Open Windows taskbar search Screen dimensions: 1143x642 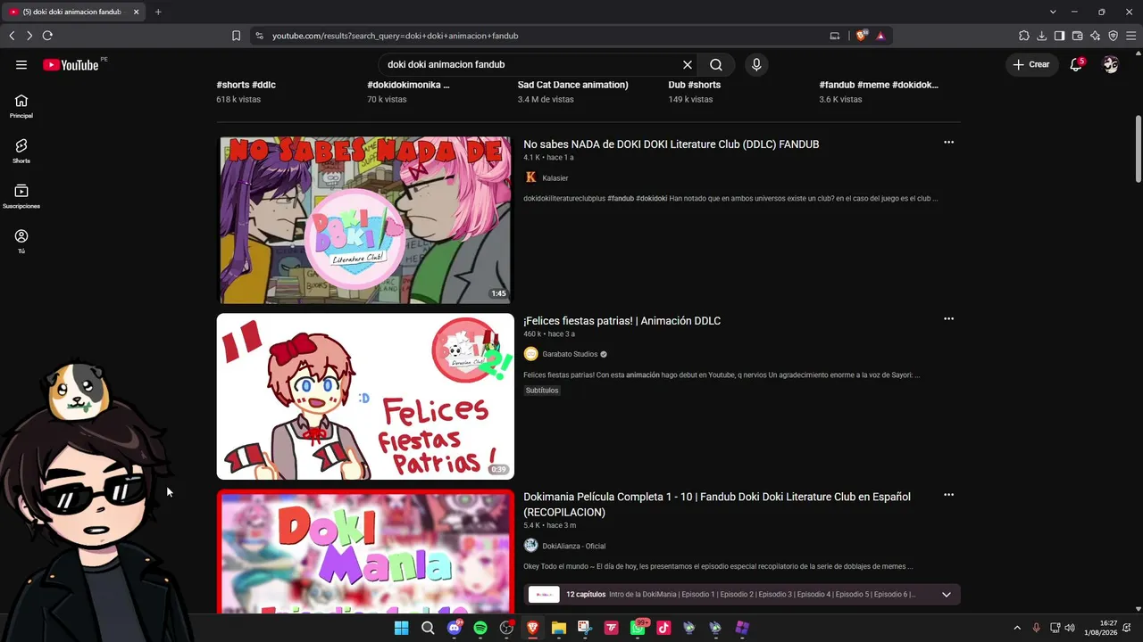428,628
